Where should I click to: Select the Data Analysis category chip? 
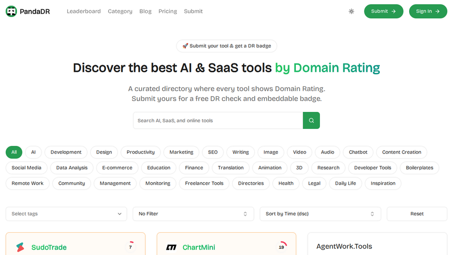pos(72,168)
